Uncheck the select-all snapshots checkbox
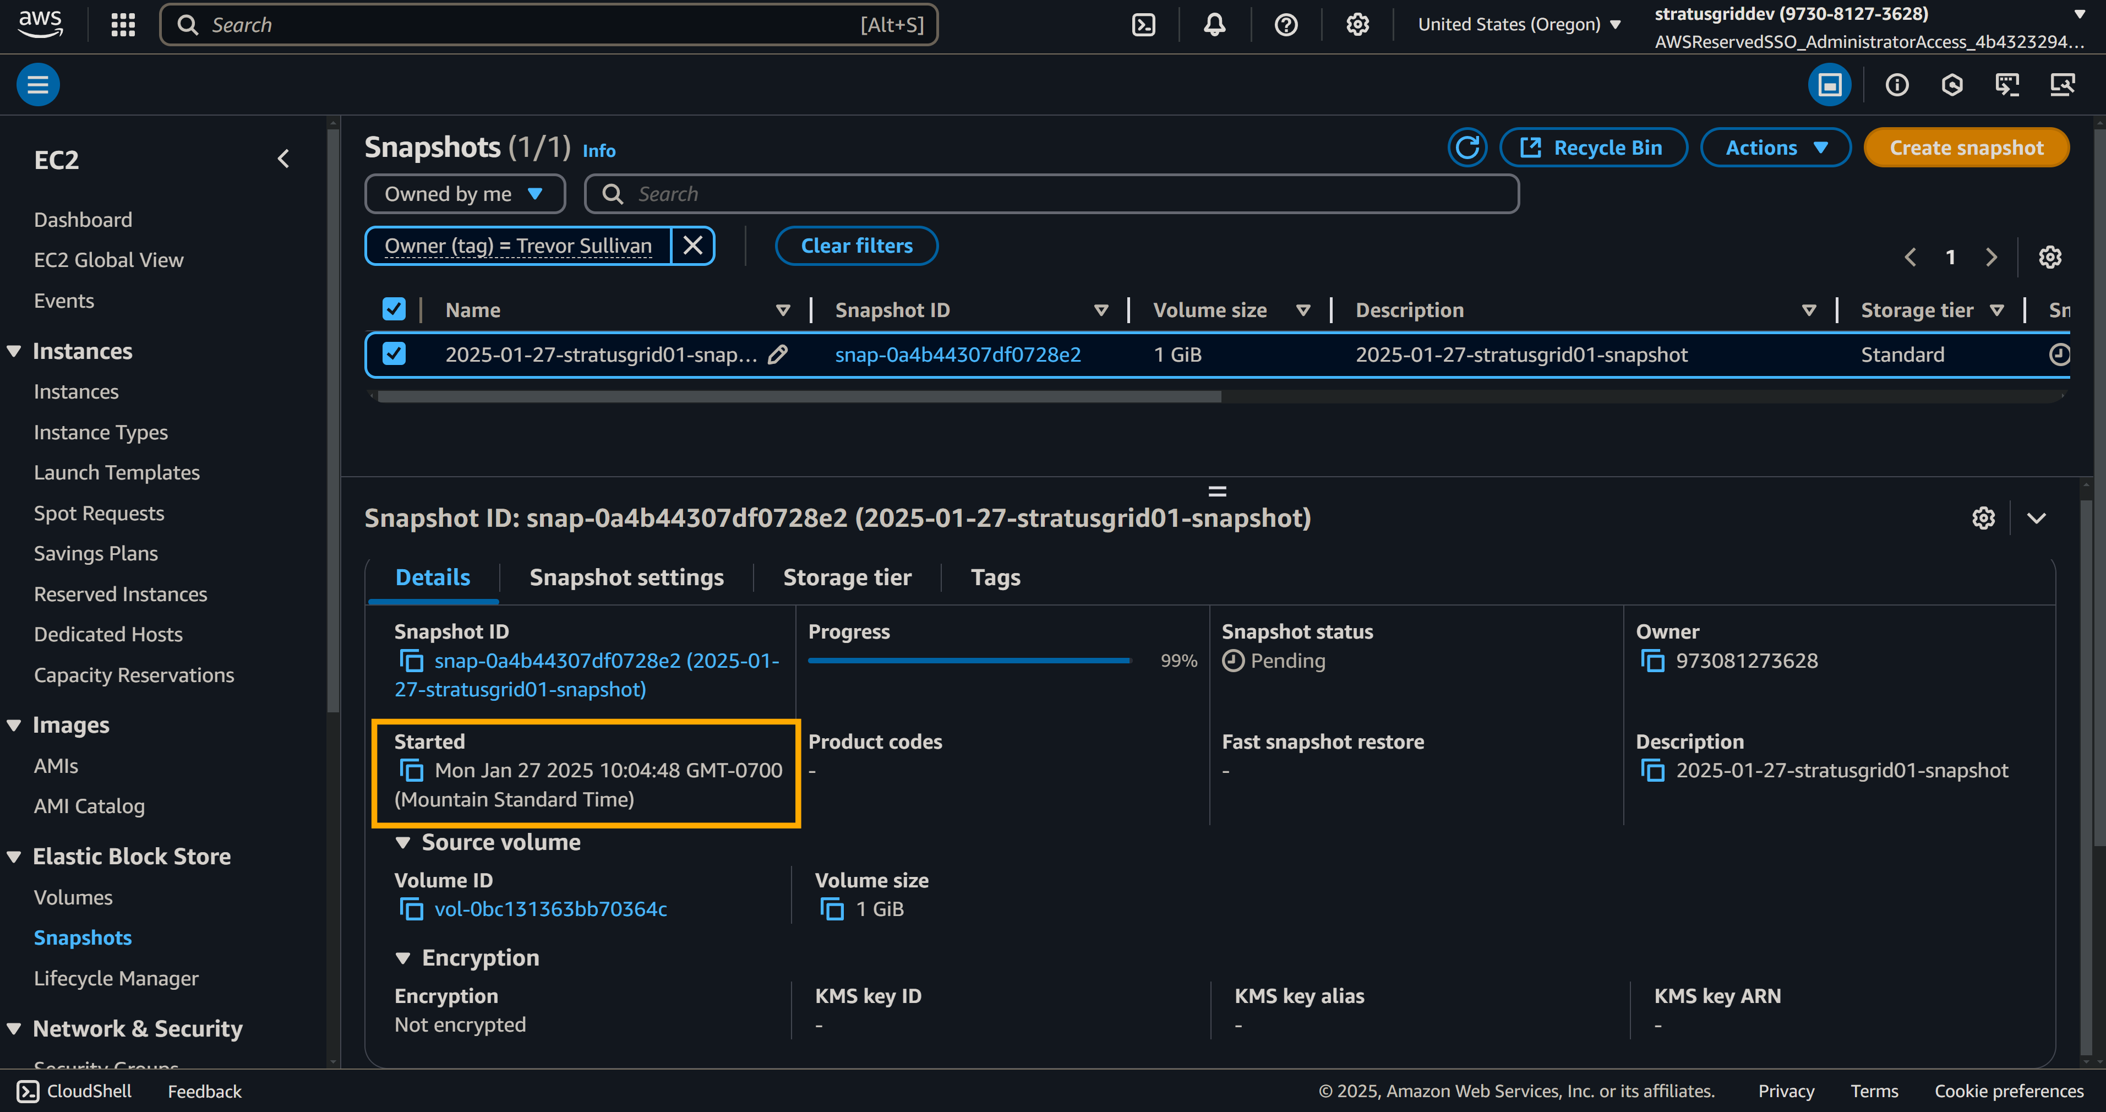Viewport: 2106px width, 1112px height. [x=394, y=309]
